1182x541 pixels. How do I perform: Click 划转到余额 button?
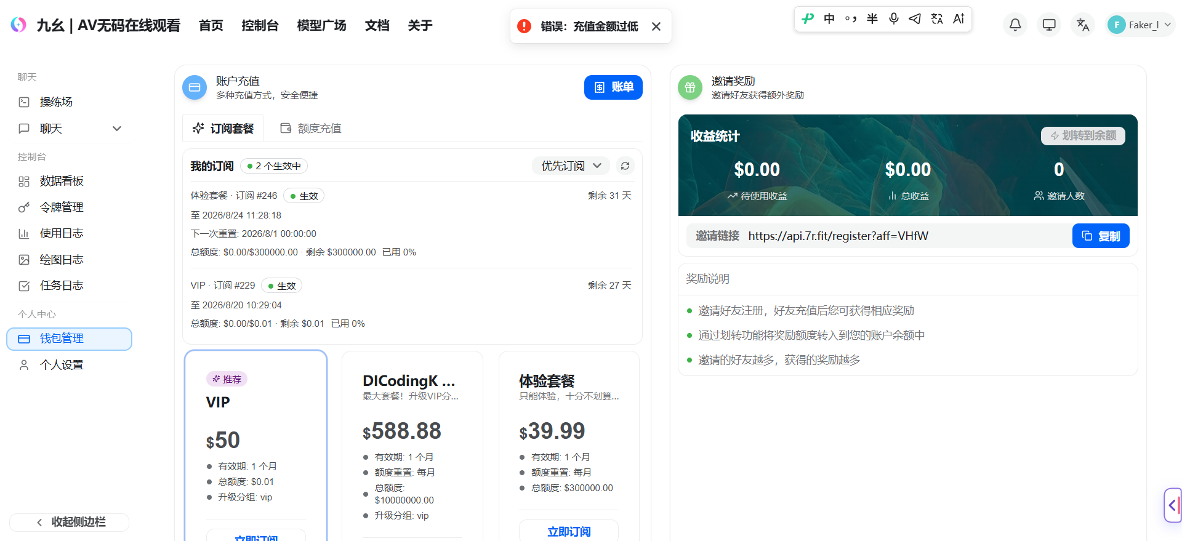tap(1083, 135)
